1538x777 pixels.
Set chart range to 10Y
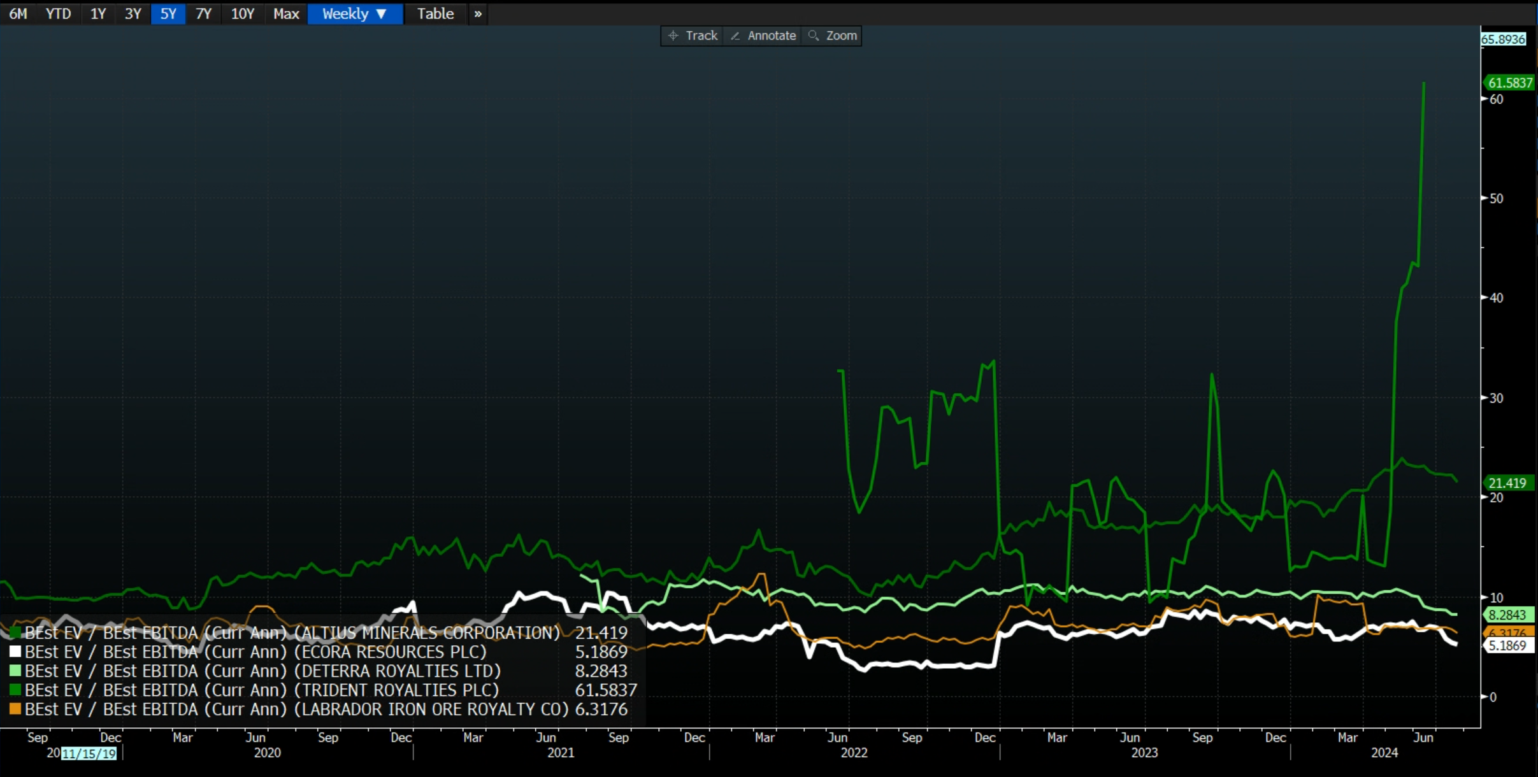(x=242, y=13)
